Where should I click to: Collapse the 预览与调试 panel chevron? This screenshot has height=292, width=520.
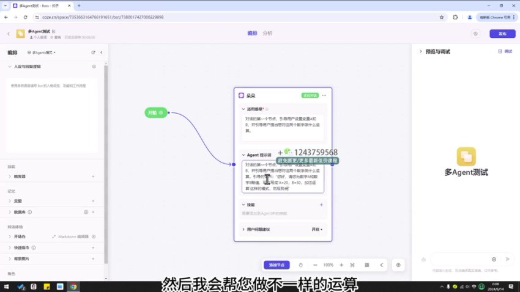point(420,52)
